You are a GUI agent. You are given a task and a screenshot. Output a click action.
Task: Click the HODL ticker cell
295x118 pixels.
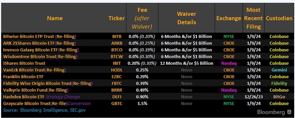(116, 70)
